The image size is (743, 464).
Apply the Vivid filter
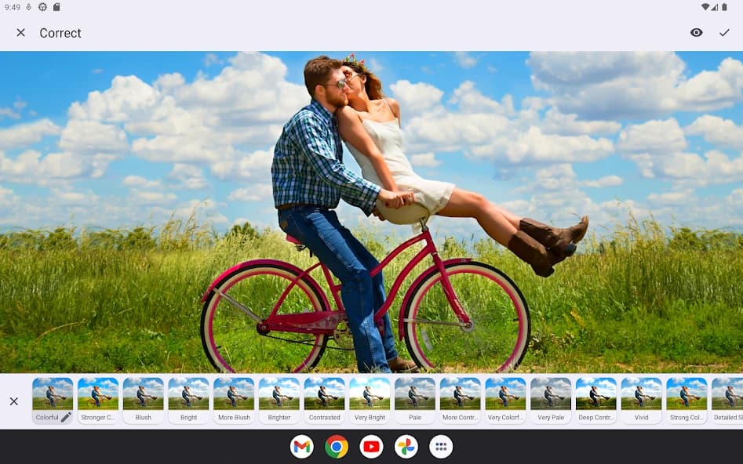click(641, 398)
